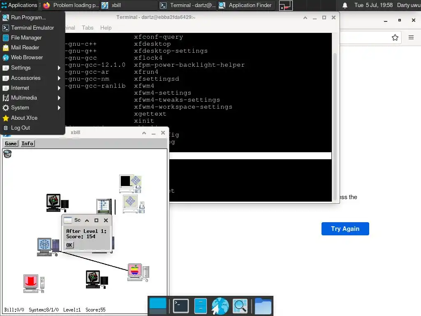Screen dimensions: 421x316
Task: Click the File Manager icon in the menu
Action: point(6,37)
